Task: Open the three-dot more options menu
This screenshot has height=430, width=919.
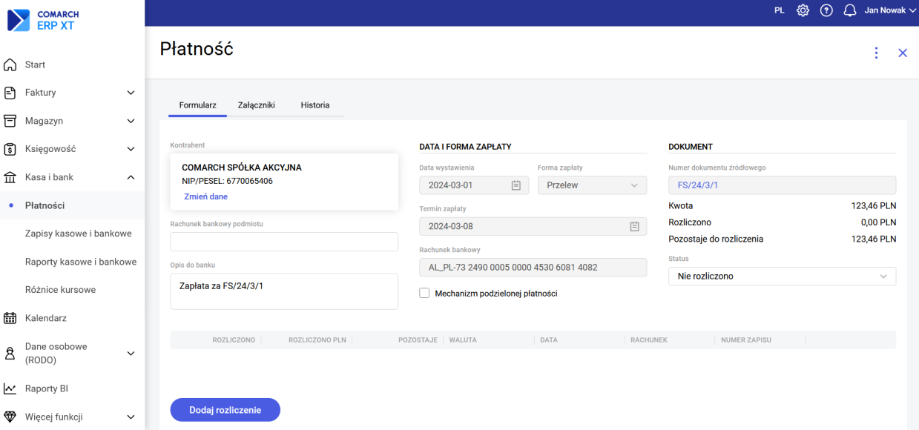Action: pos(876,53)
